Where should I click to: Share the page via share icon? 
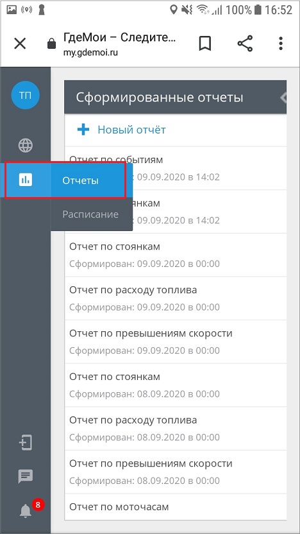click(x=245, y=44)
